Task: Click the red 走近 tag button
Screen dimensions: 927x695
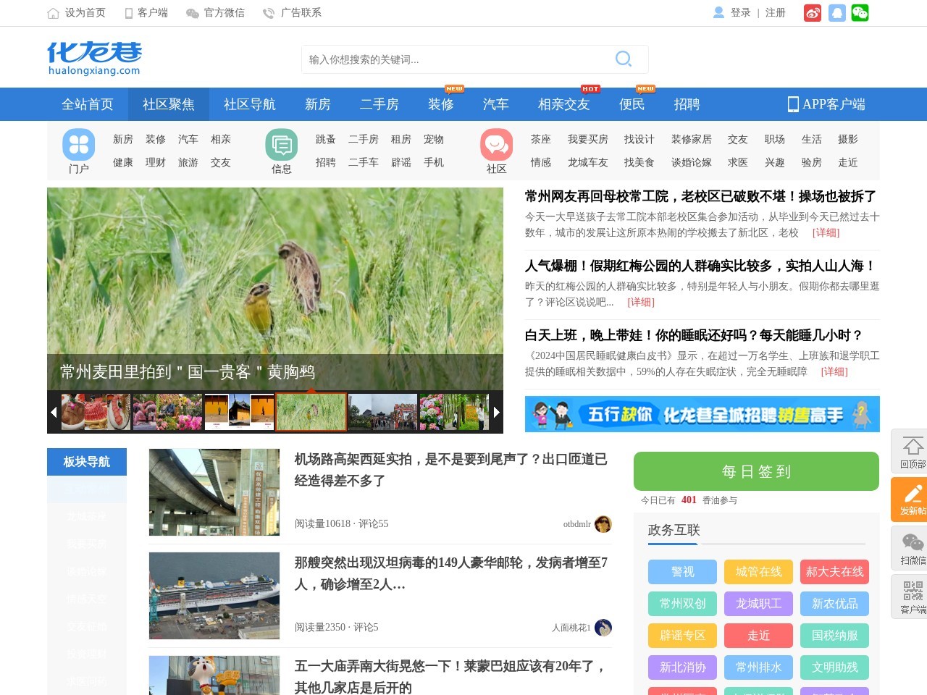Action: coord(758,636)
